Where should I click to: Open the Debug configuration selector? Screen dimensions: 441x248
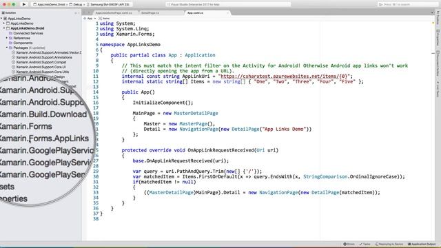(76, 5)
